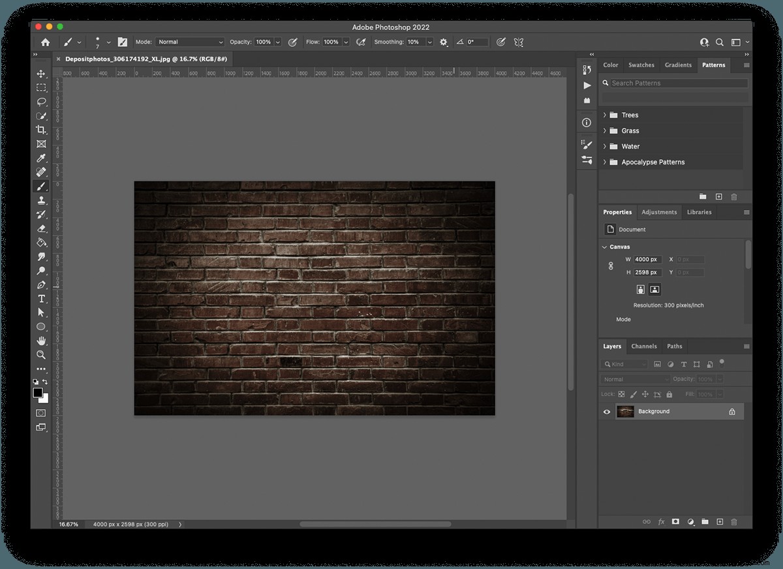Select the Gradient tool
Viewport: 783px width, 569px height.
tap(41, 242)
